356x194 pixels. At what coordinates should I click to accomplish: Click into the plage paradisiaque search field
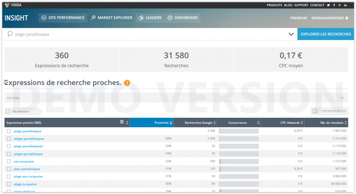pos(139,34)
